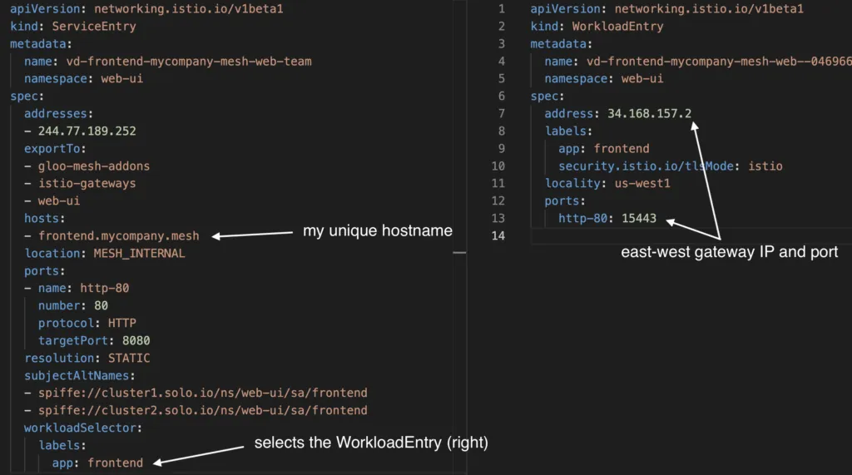Click the 'protocol: HTTP' line

(x=87, y=323)
